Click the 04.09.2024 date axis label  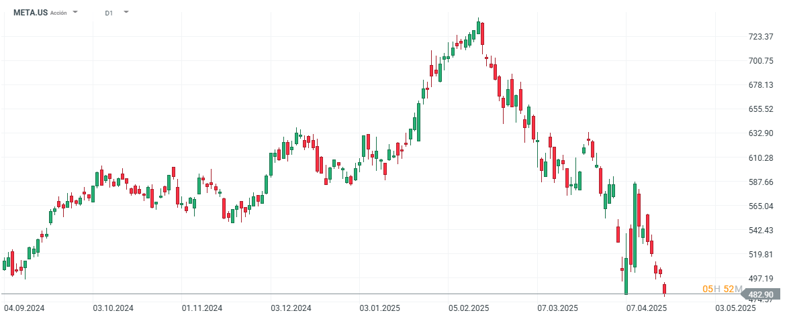click(24, 308)
